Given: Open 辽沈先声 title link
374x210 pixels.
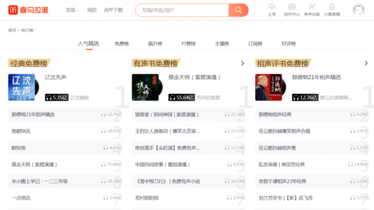Looking at the screenshot, I should (x=56, y=77).
